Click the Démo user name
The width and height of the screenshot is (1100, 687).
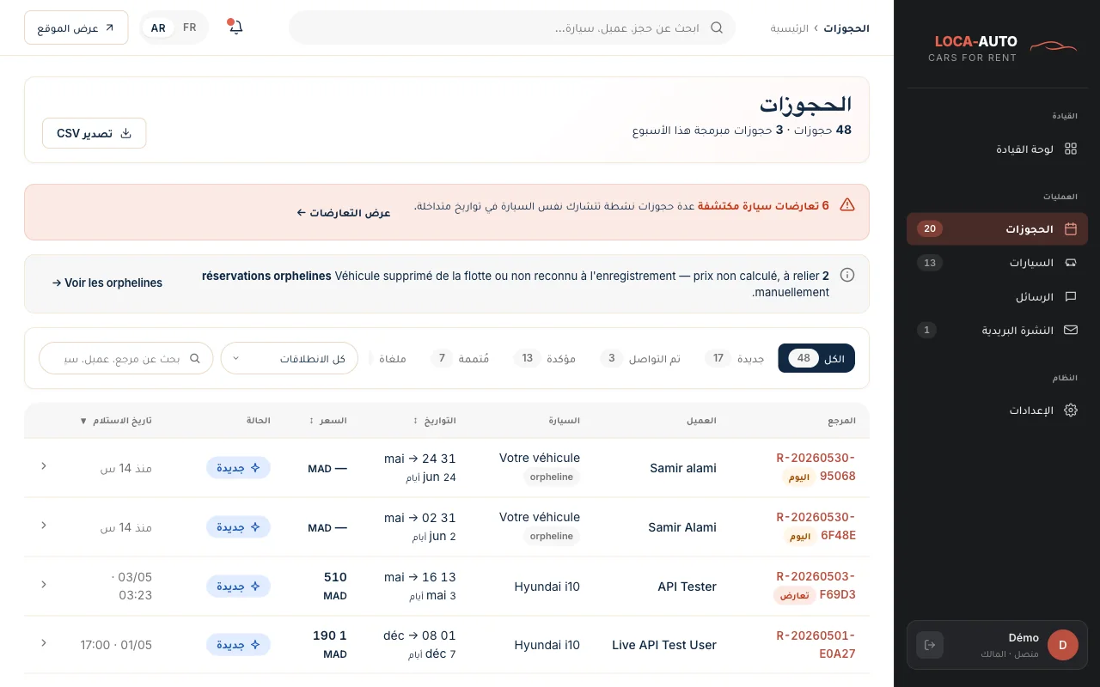point(1024,637)
